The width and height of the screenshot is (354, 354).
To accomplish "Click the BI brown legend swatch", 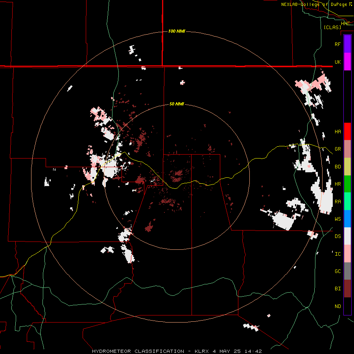I will [347, 289].
